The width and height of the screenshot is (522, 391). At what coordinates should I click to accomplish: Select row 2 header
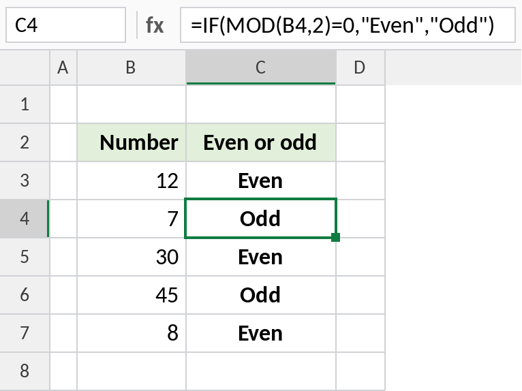click(x=25, y=142)
